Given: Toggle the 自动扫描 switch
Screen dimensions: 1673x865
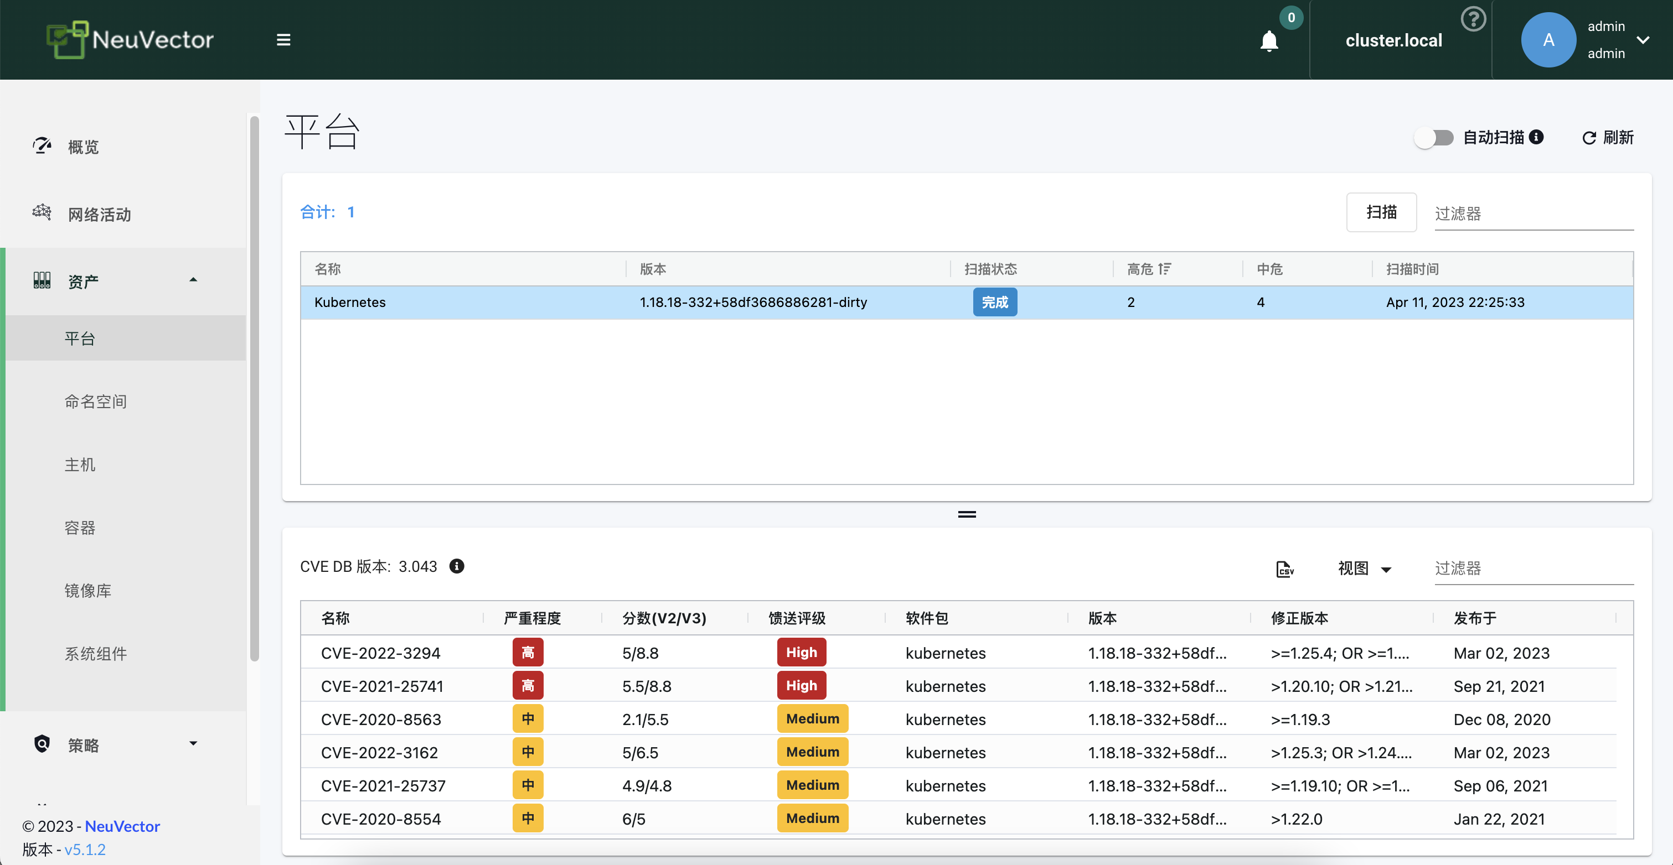Looking at the screenshot, I should [x=1433, y=138].
